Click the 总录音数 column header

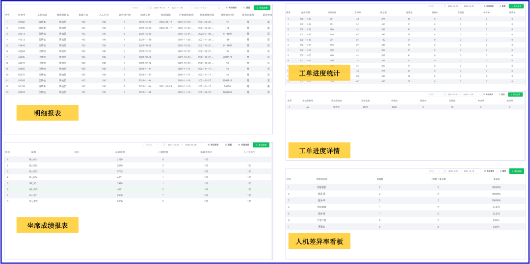click(x=120, y=152)
